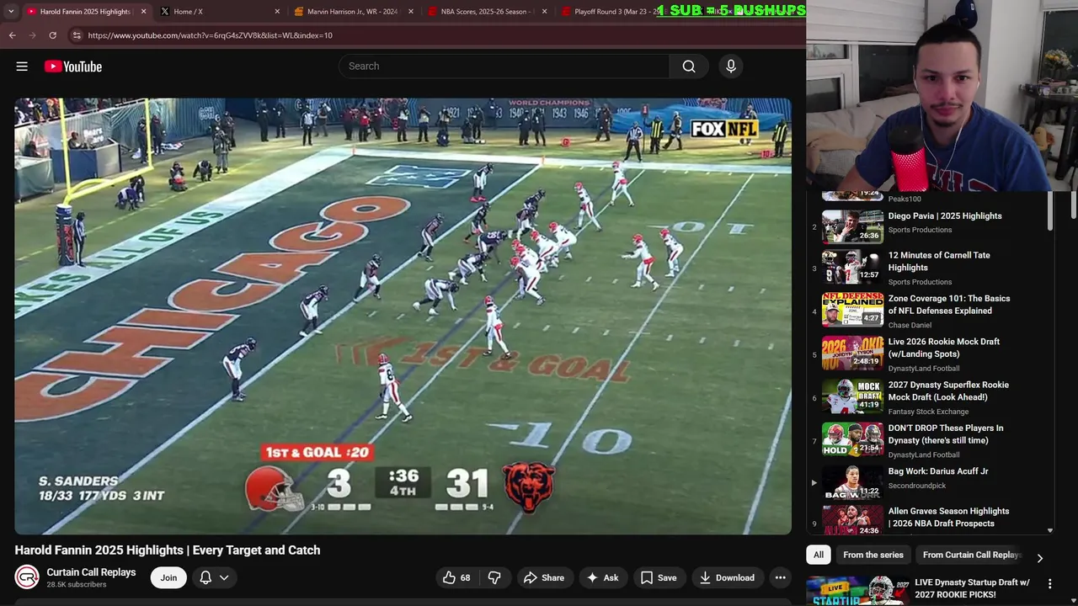Toggle the notification bell for Curtain Call Replays
Viewport: 1078px width, 606px height.
205,577
